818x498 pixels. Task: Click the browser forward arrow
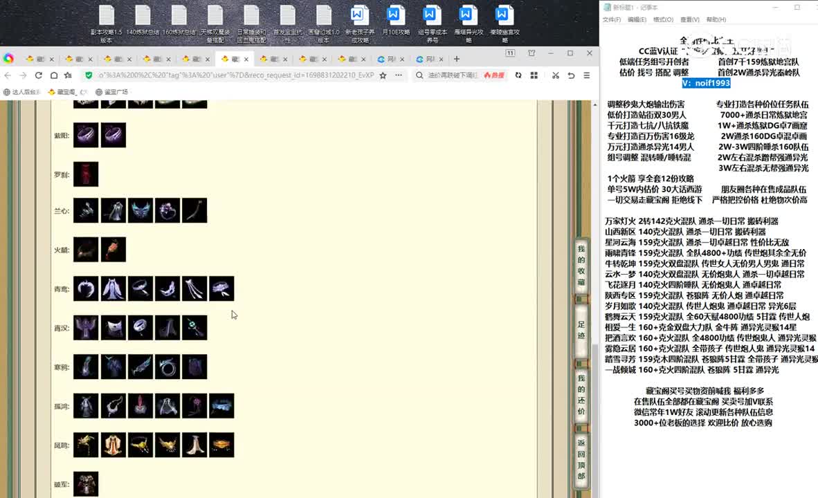coord(22,75)
